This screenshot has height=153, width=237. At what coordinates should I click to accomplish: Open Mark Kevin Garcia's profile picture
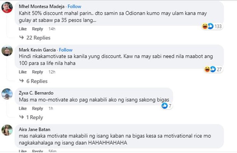7,50
